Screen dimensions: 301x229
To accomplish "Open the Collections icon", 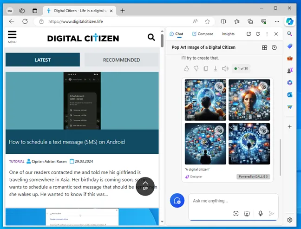I will pyautogui.click(x=250, y=21).
